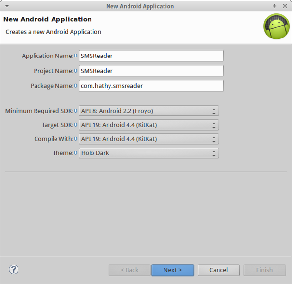292x284 pixels.
Task: Click the Target SDK label
Action: [x=57, y=125]
